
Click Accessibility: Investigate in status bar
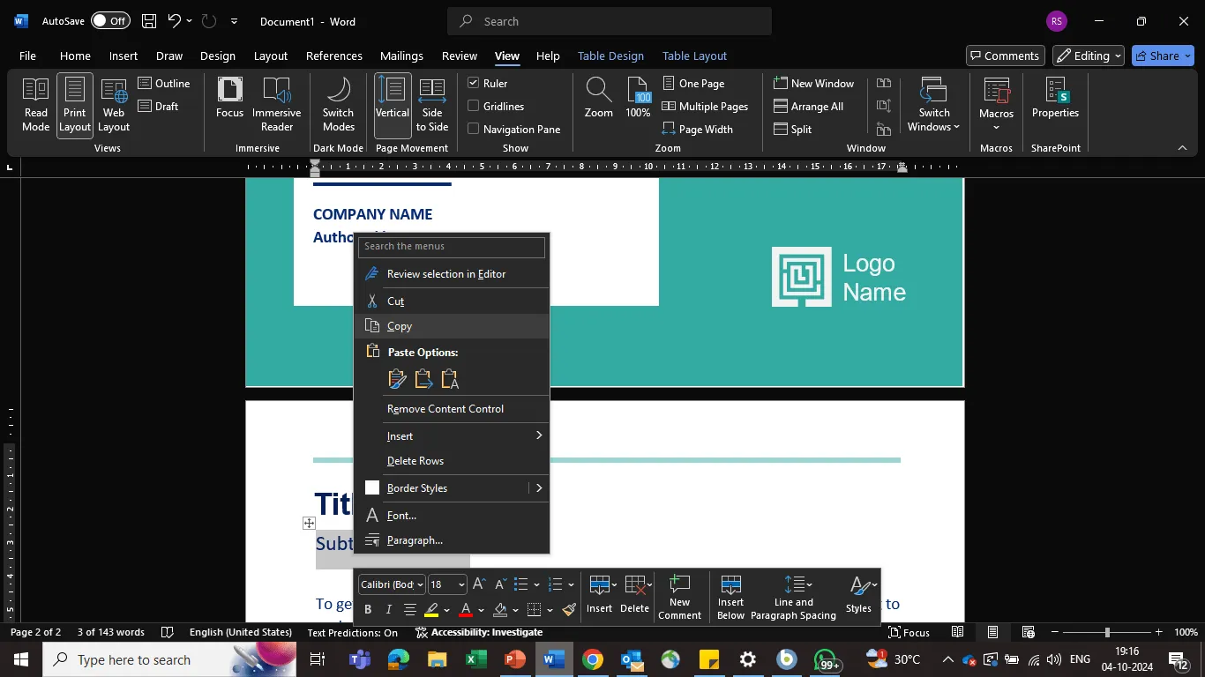pyautogui.click(x=479, y=632)
